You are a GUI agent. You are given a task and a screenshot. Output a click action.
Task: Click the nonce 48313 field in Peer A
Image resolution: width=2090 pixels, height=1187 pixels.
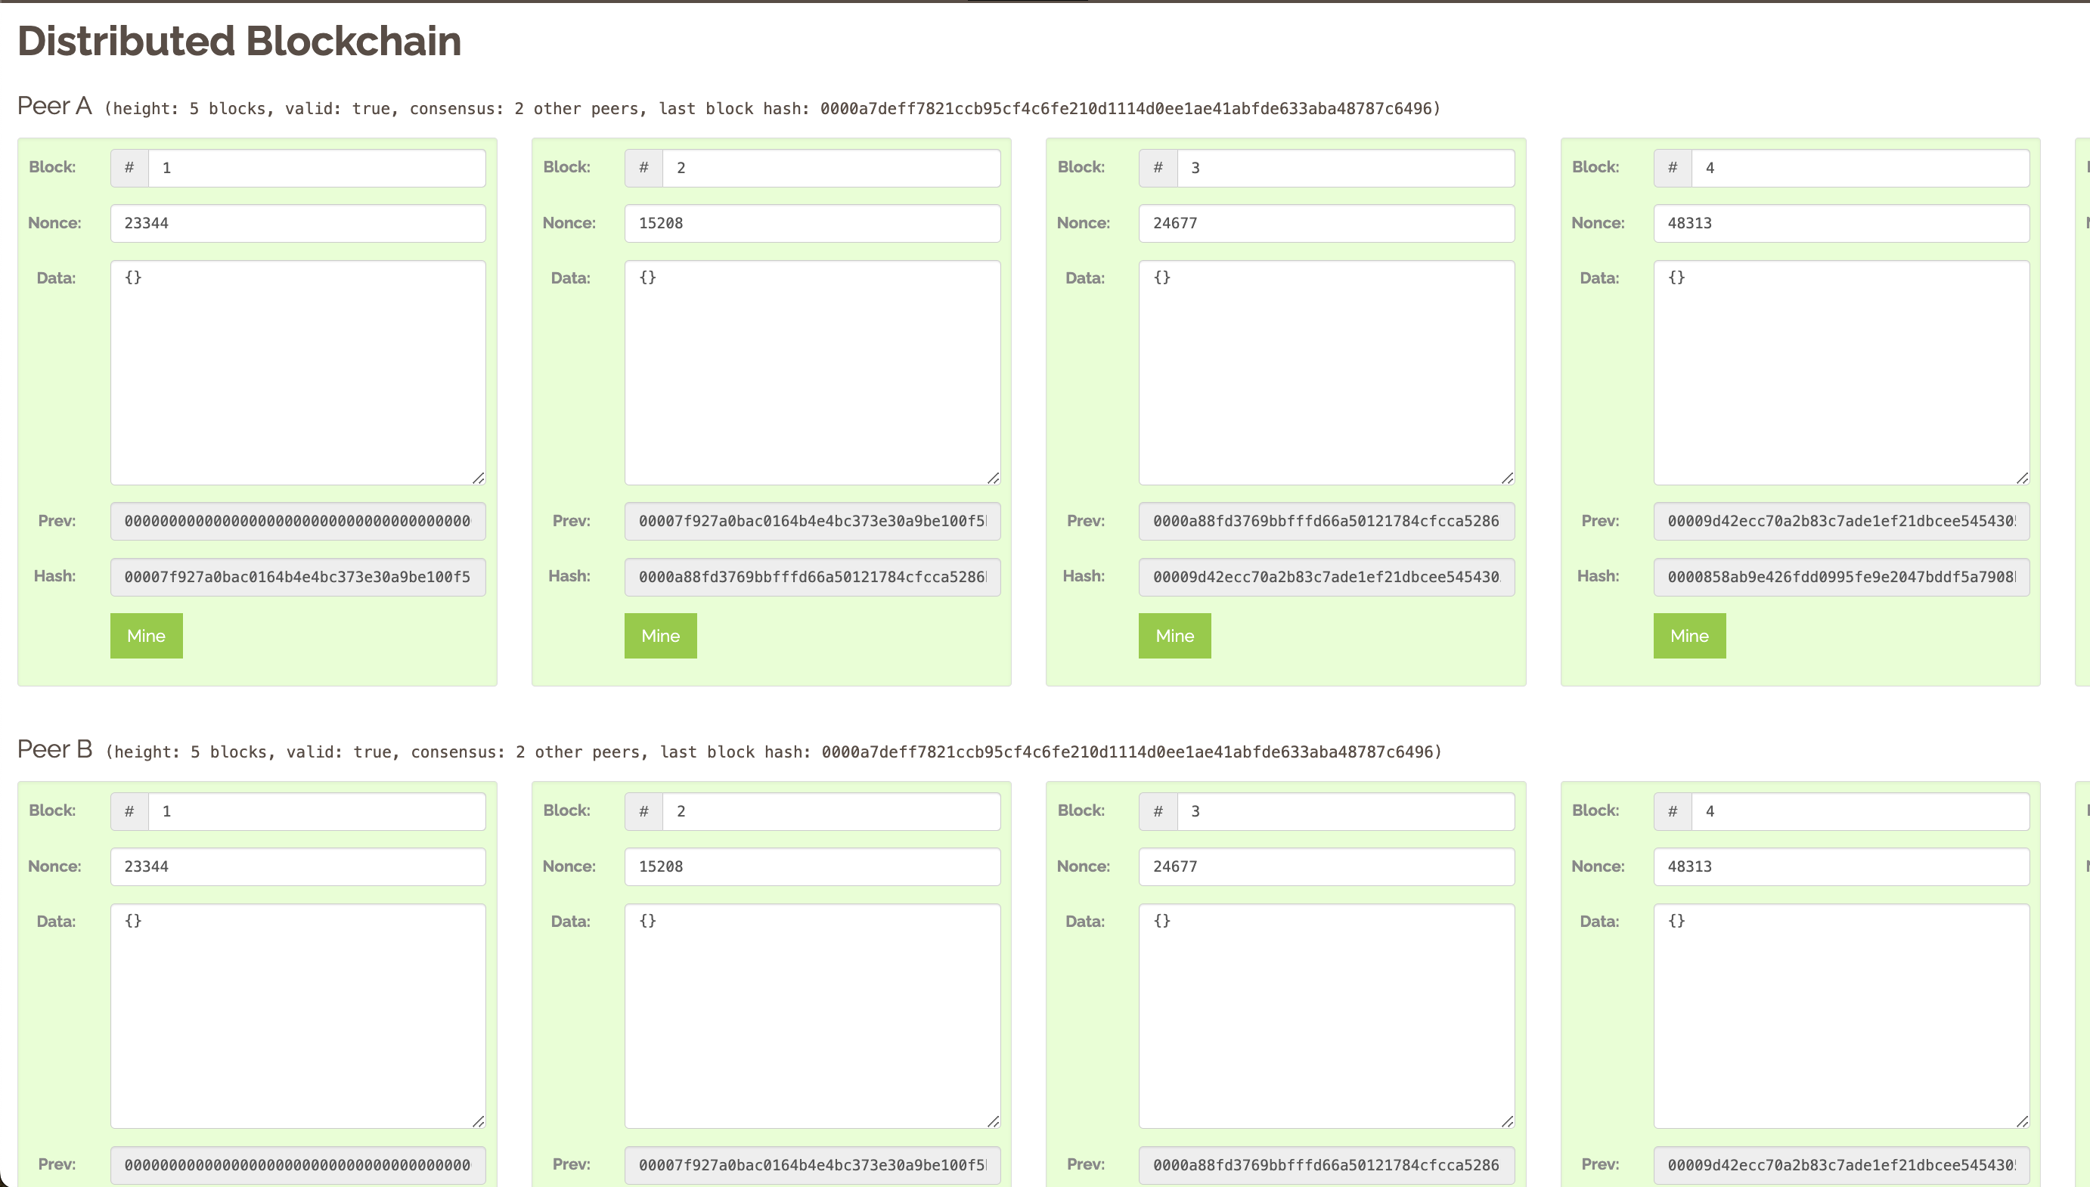point(1840,222)
